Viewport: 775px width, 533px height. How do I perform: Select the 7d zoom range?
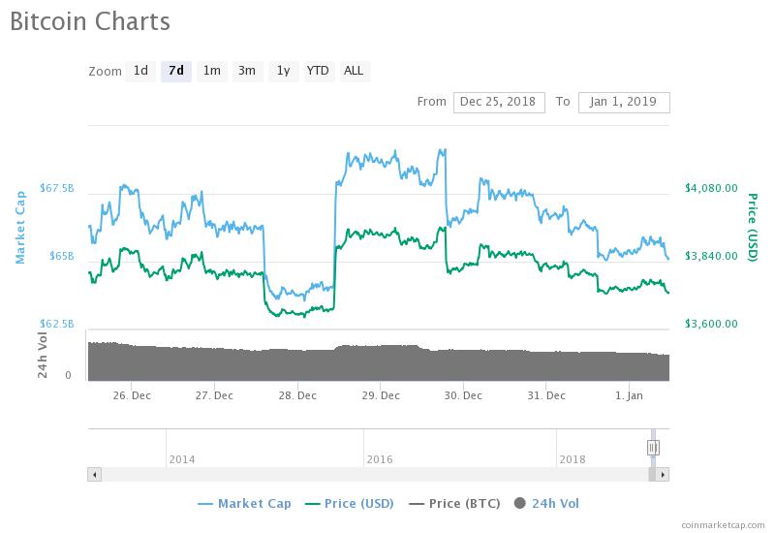175,71
